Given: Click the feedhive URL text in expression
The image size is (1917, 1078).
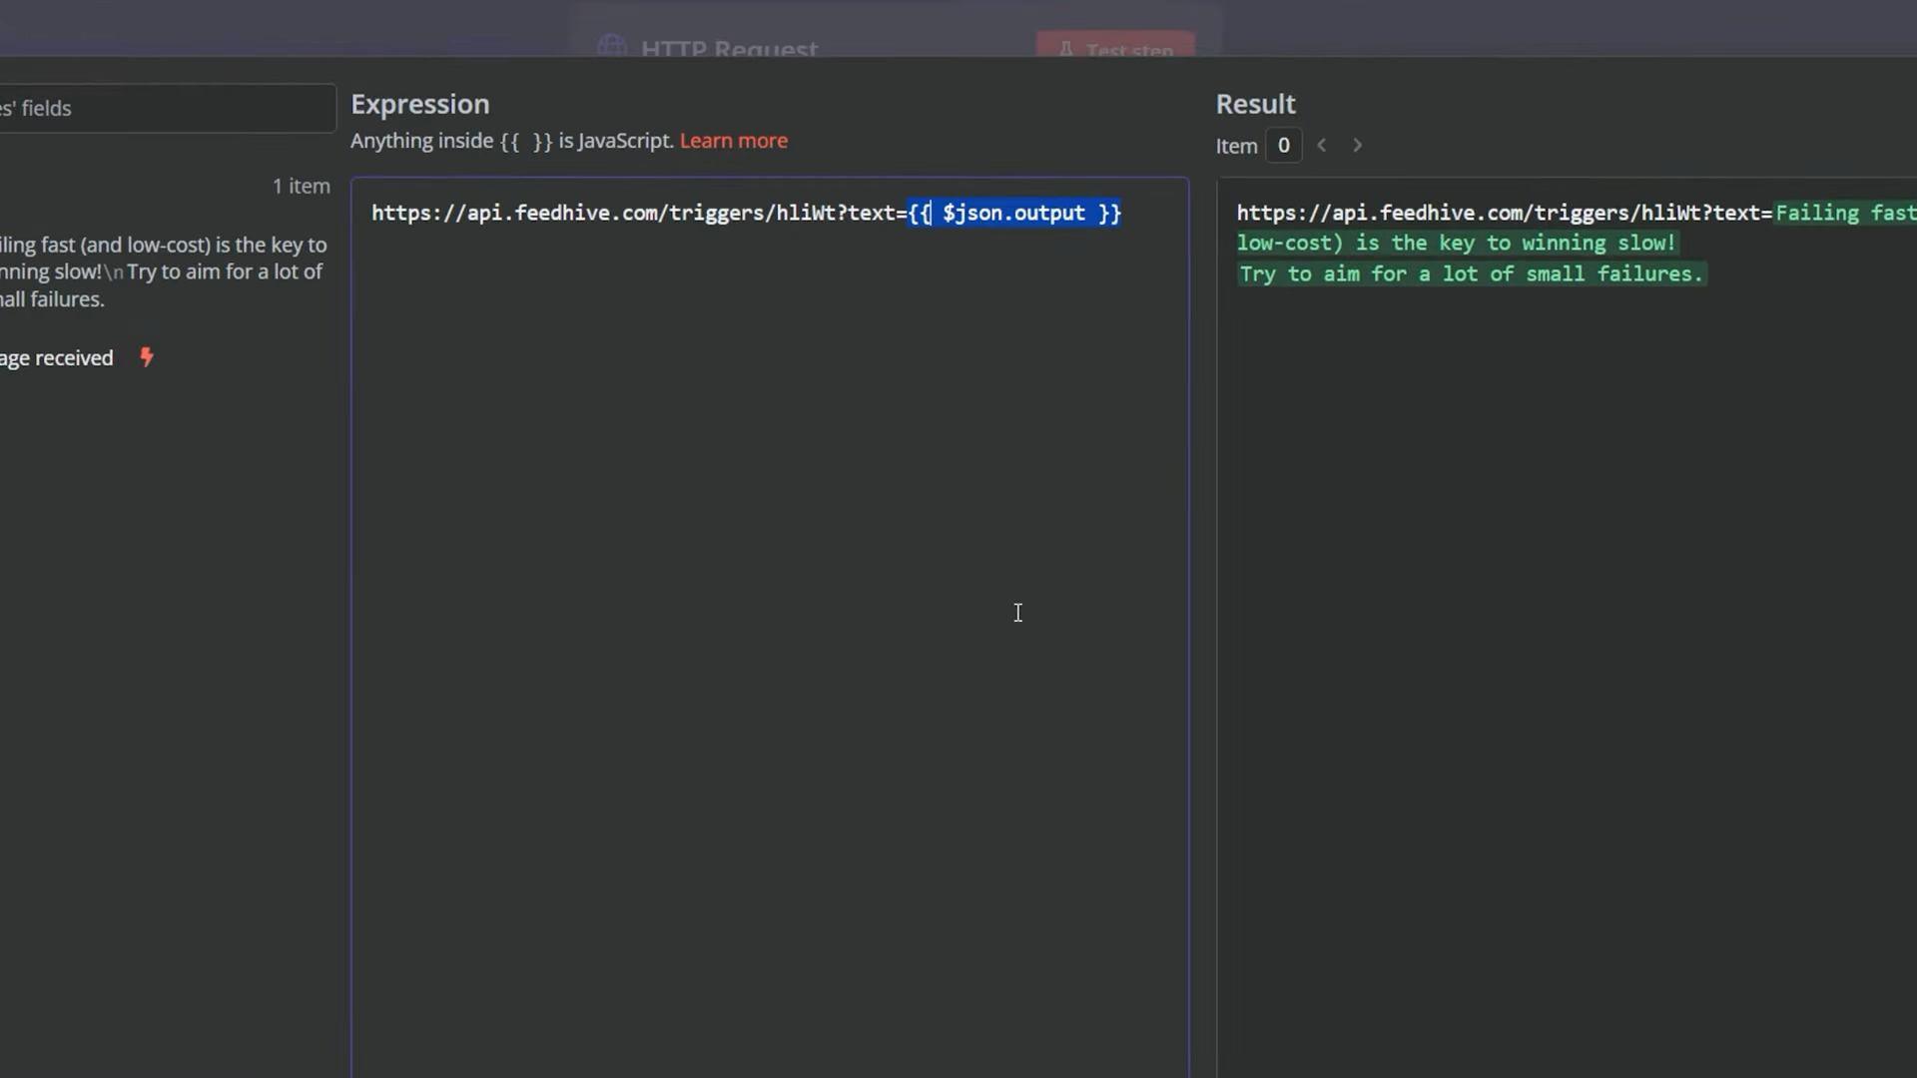Looking at the screenshot, I should coord(639,213).
